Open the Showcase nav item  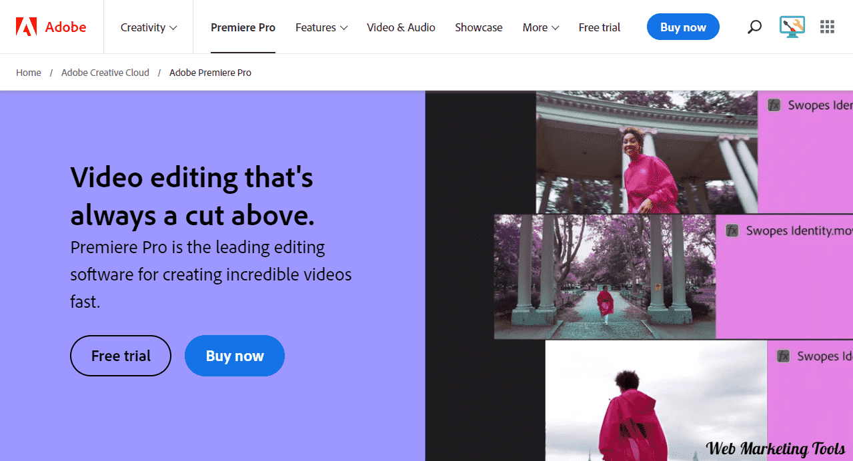[479, 27]
